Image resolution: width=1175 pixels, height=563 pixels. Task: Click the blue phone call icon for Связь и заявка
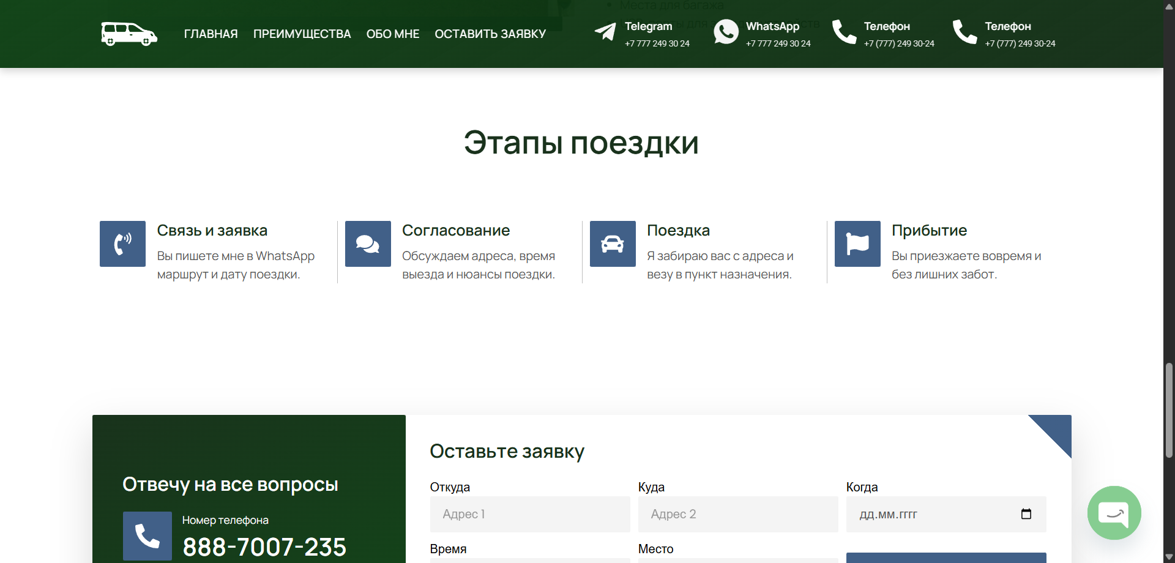click(x=122, y=244)
